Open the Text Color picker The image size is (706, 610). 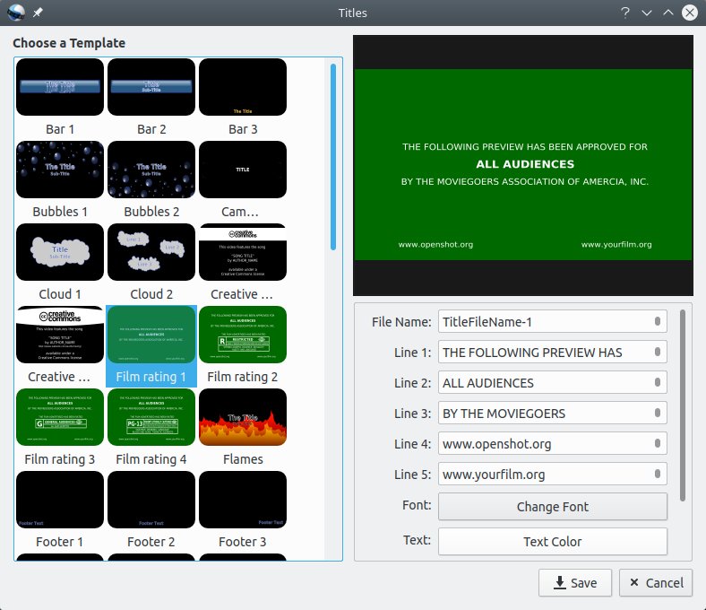point(552,542)
